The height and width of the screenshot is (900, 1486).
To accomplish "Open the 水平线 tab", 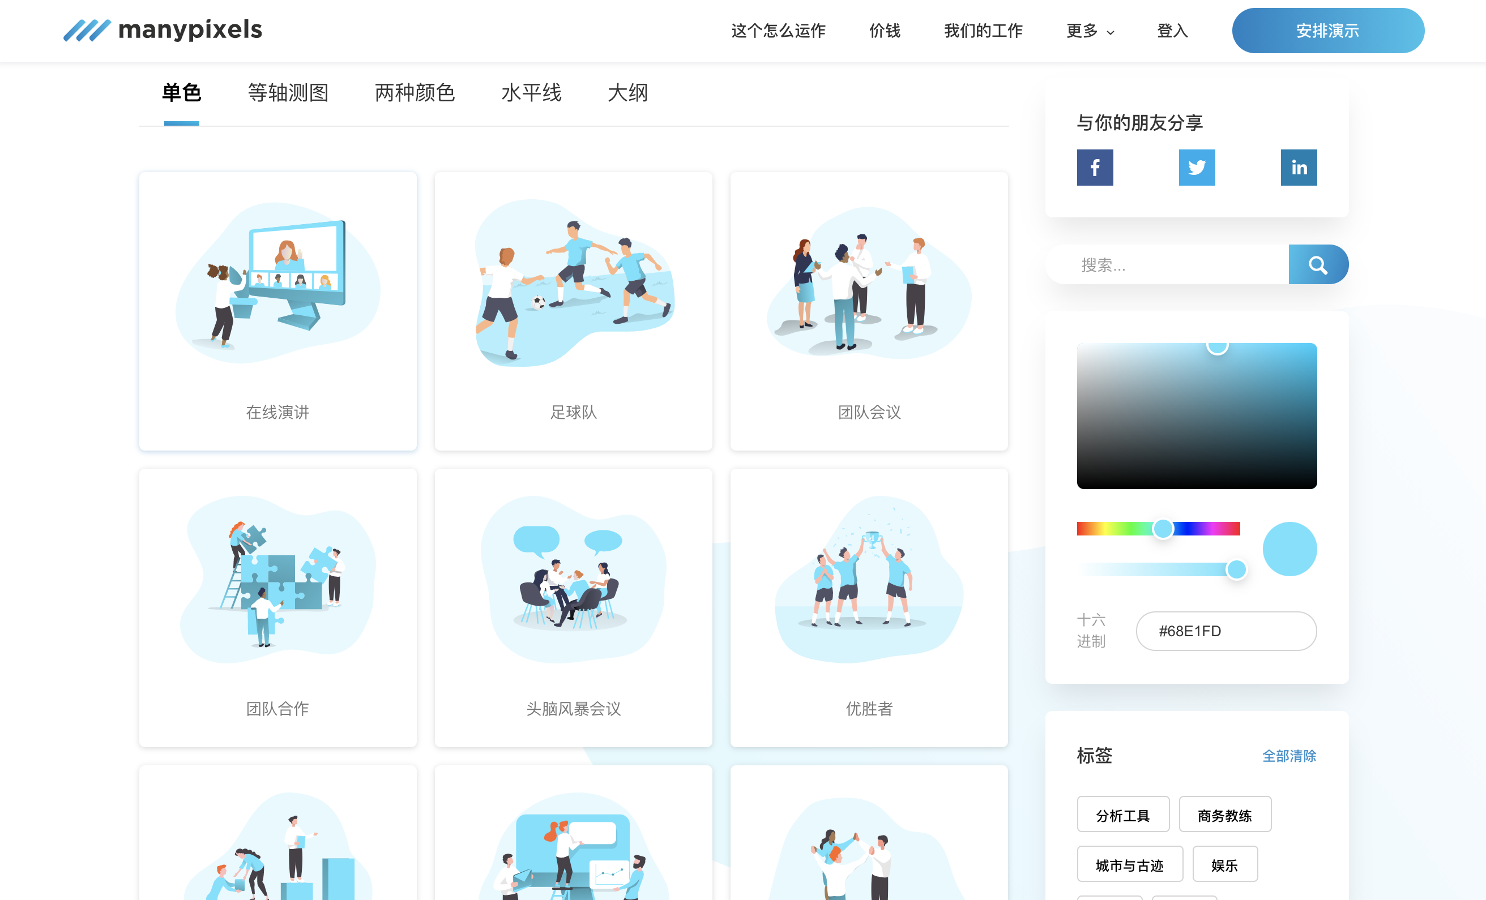I will pyautogui.click(x=531, y=93).
